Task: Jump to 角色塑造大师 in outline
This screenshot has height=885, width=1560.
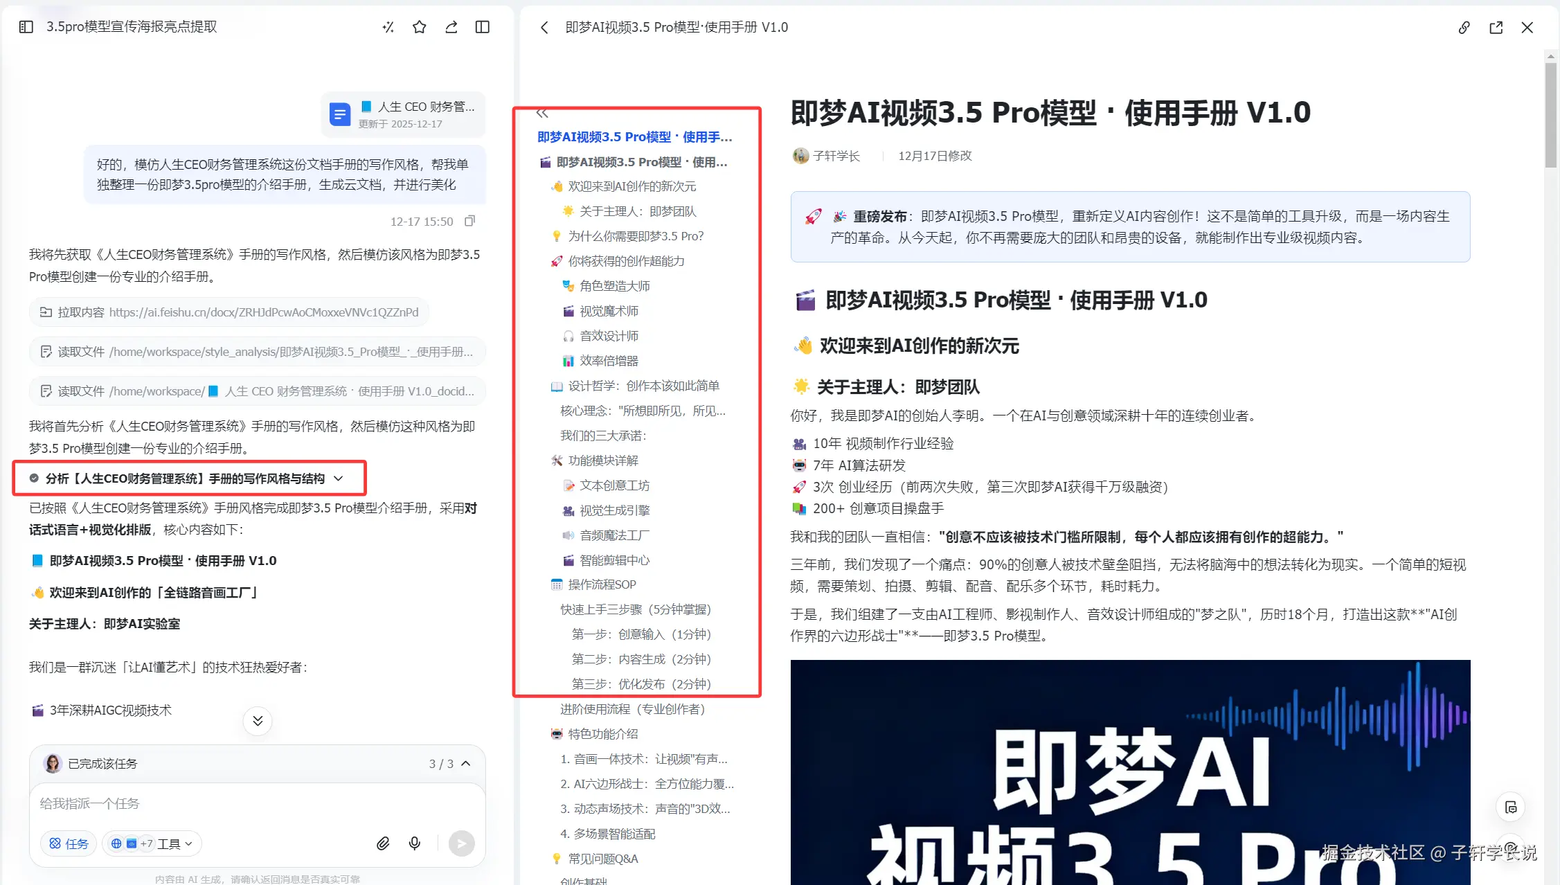Action: (x=614, y=286)
